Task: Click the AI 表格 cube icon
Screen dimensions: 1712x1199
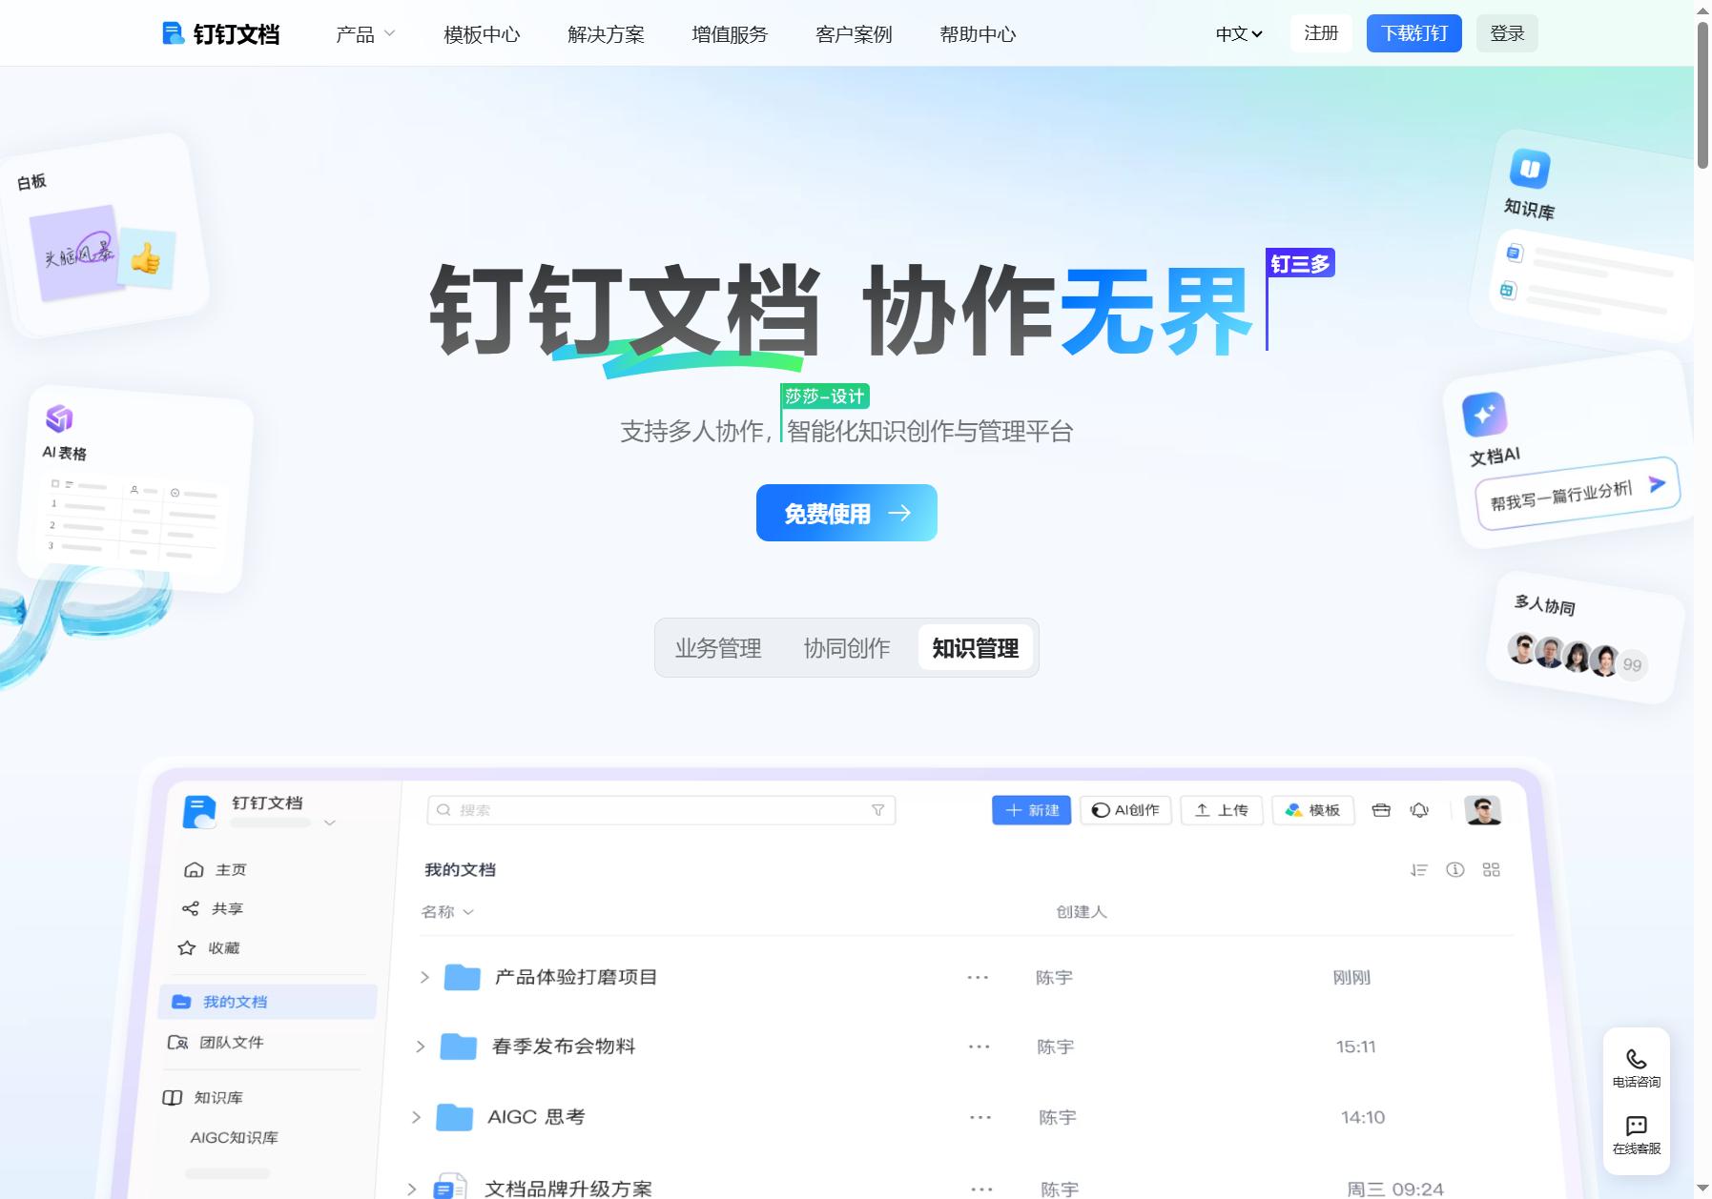Action: click(x=59, y=417)
